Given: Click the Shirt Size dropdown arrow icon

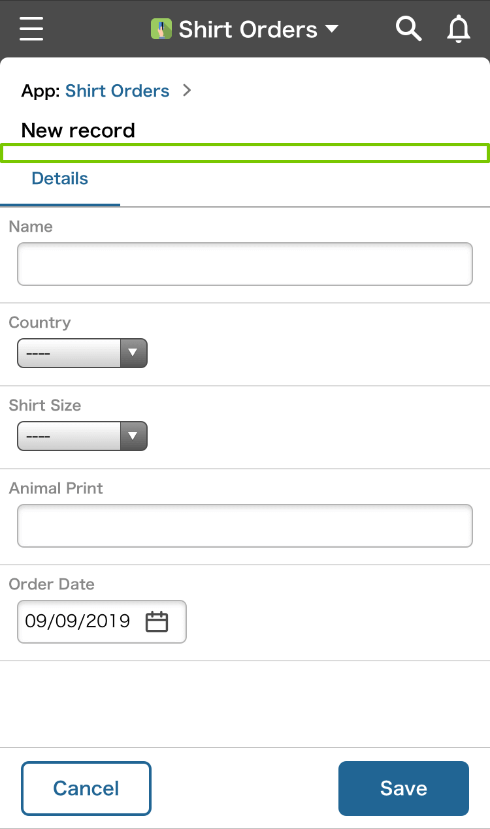Looking at the screenshot, I should point(135,436).
